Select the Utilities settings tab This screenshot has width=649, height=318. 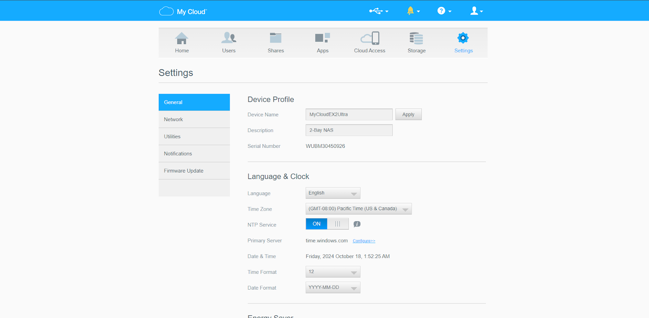(194, 137)
